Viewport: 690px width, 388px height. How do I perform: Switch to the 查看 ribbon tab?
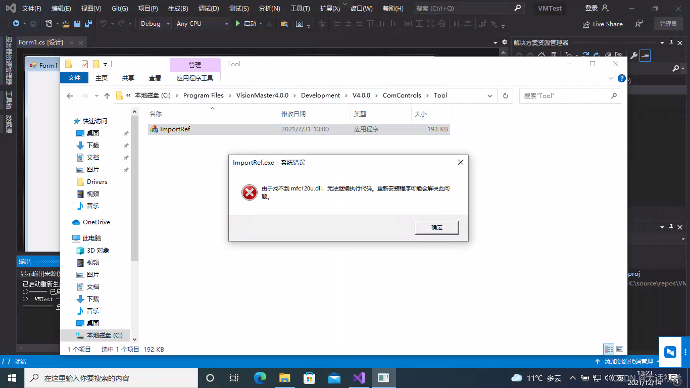tap(155, 78)
